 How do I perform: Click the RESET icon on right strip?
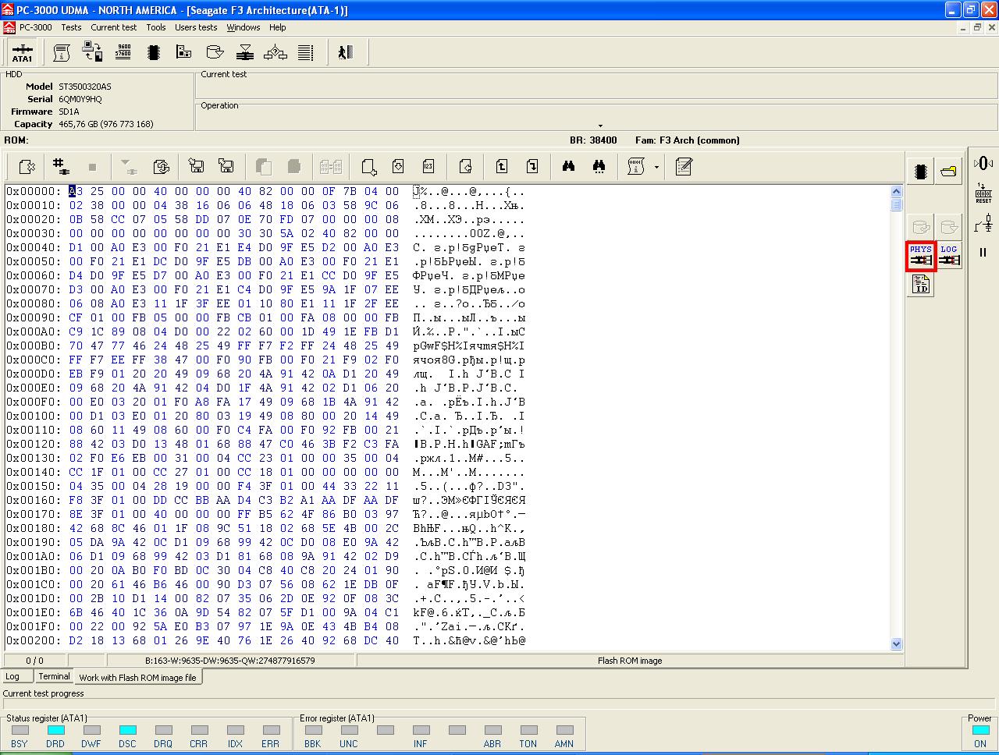tap(983, 193)
